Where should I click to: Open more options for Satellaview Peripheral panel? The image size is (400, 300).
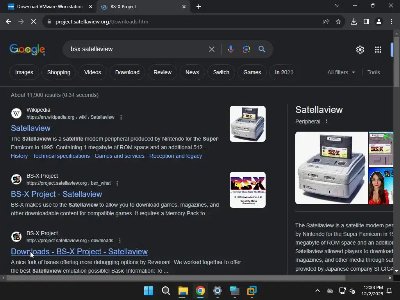click(x=327, y=121)
